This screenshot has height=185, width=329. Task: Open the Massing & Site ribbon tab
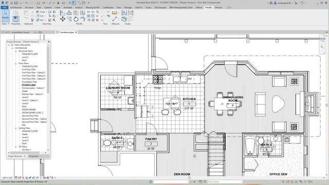point(93,7)
